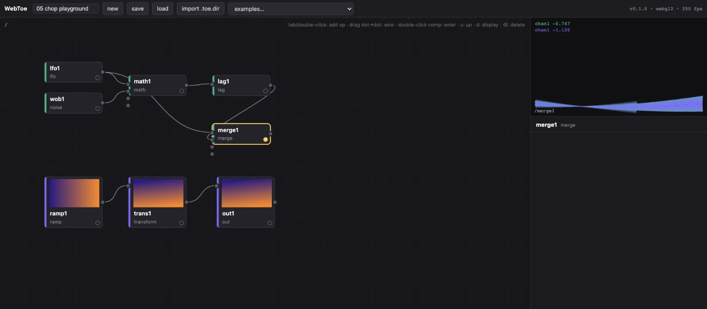This screenshot has width=707, height=309.
Task: Turn off merge1's yellow display flag
Action: 266,139
